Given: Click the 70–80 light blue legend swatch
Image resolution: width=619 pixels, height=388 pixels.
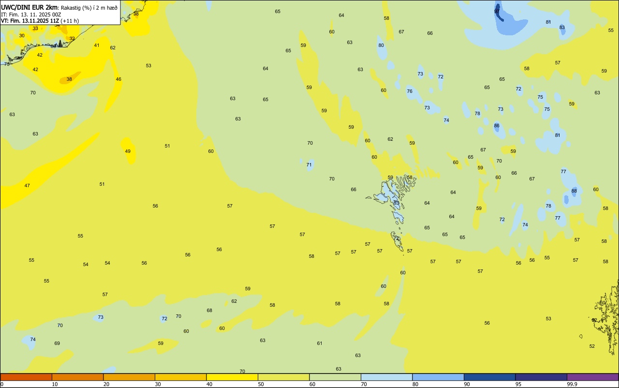Looking at the screenshot, I should pyautogui.click(x=387, y=377).
